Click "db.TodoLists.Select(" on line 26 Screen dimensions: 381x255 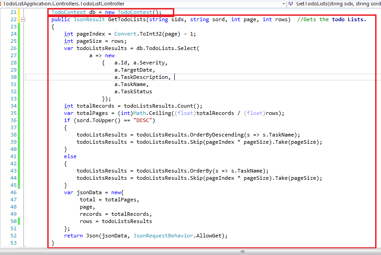pyautogui.click(x=168, y=48)
